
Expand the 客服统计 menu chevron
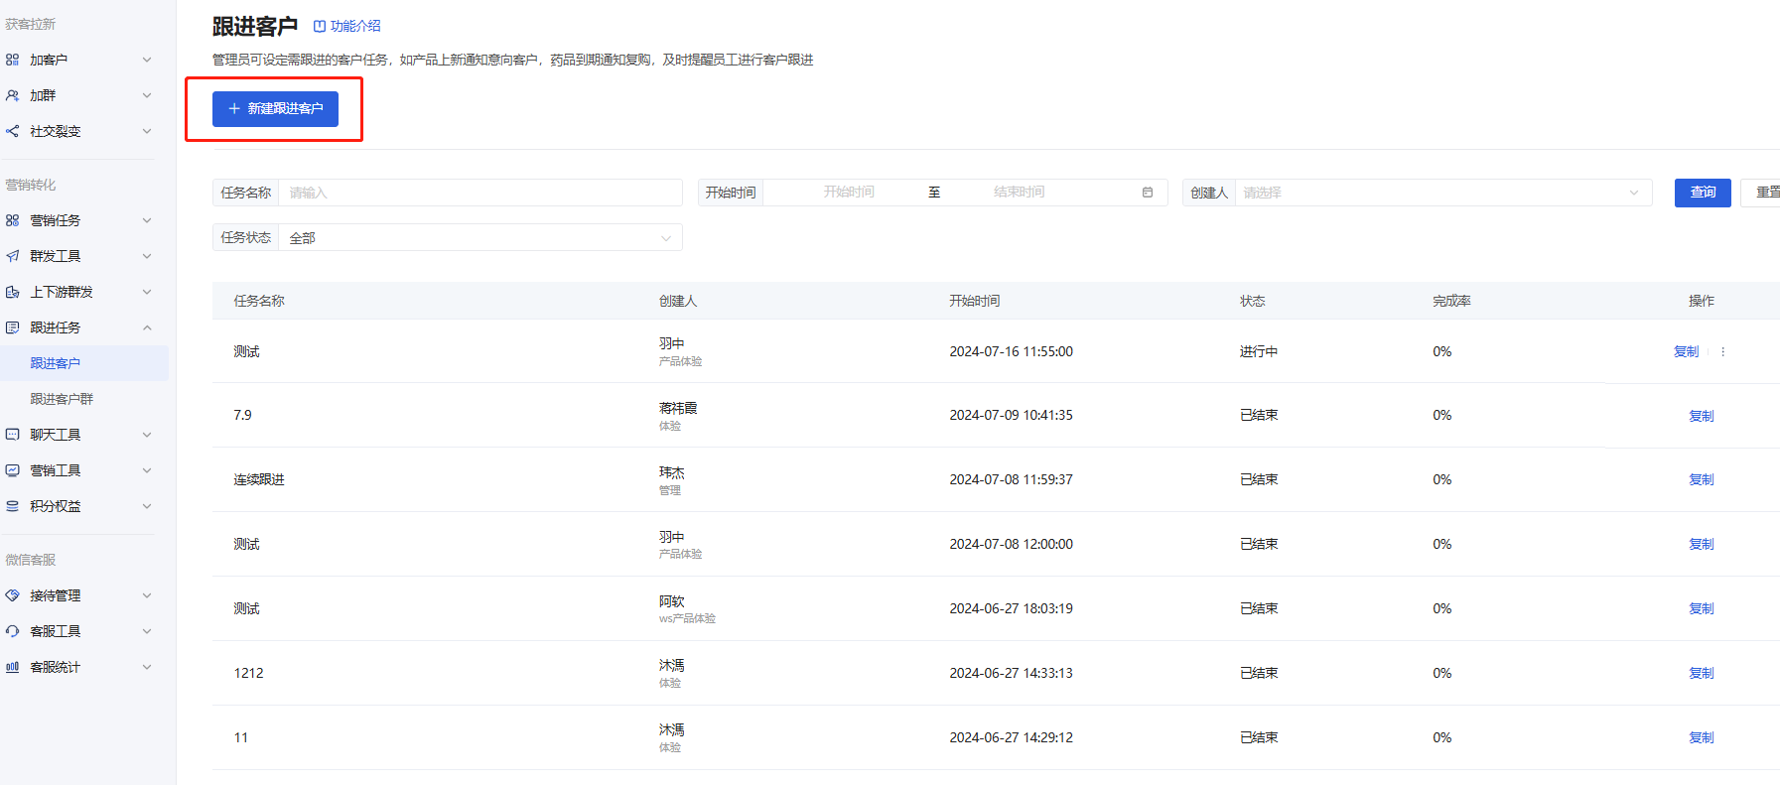[x=147, y=667]
